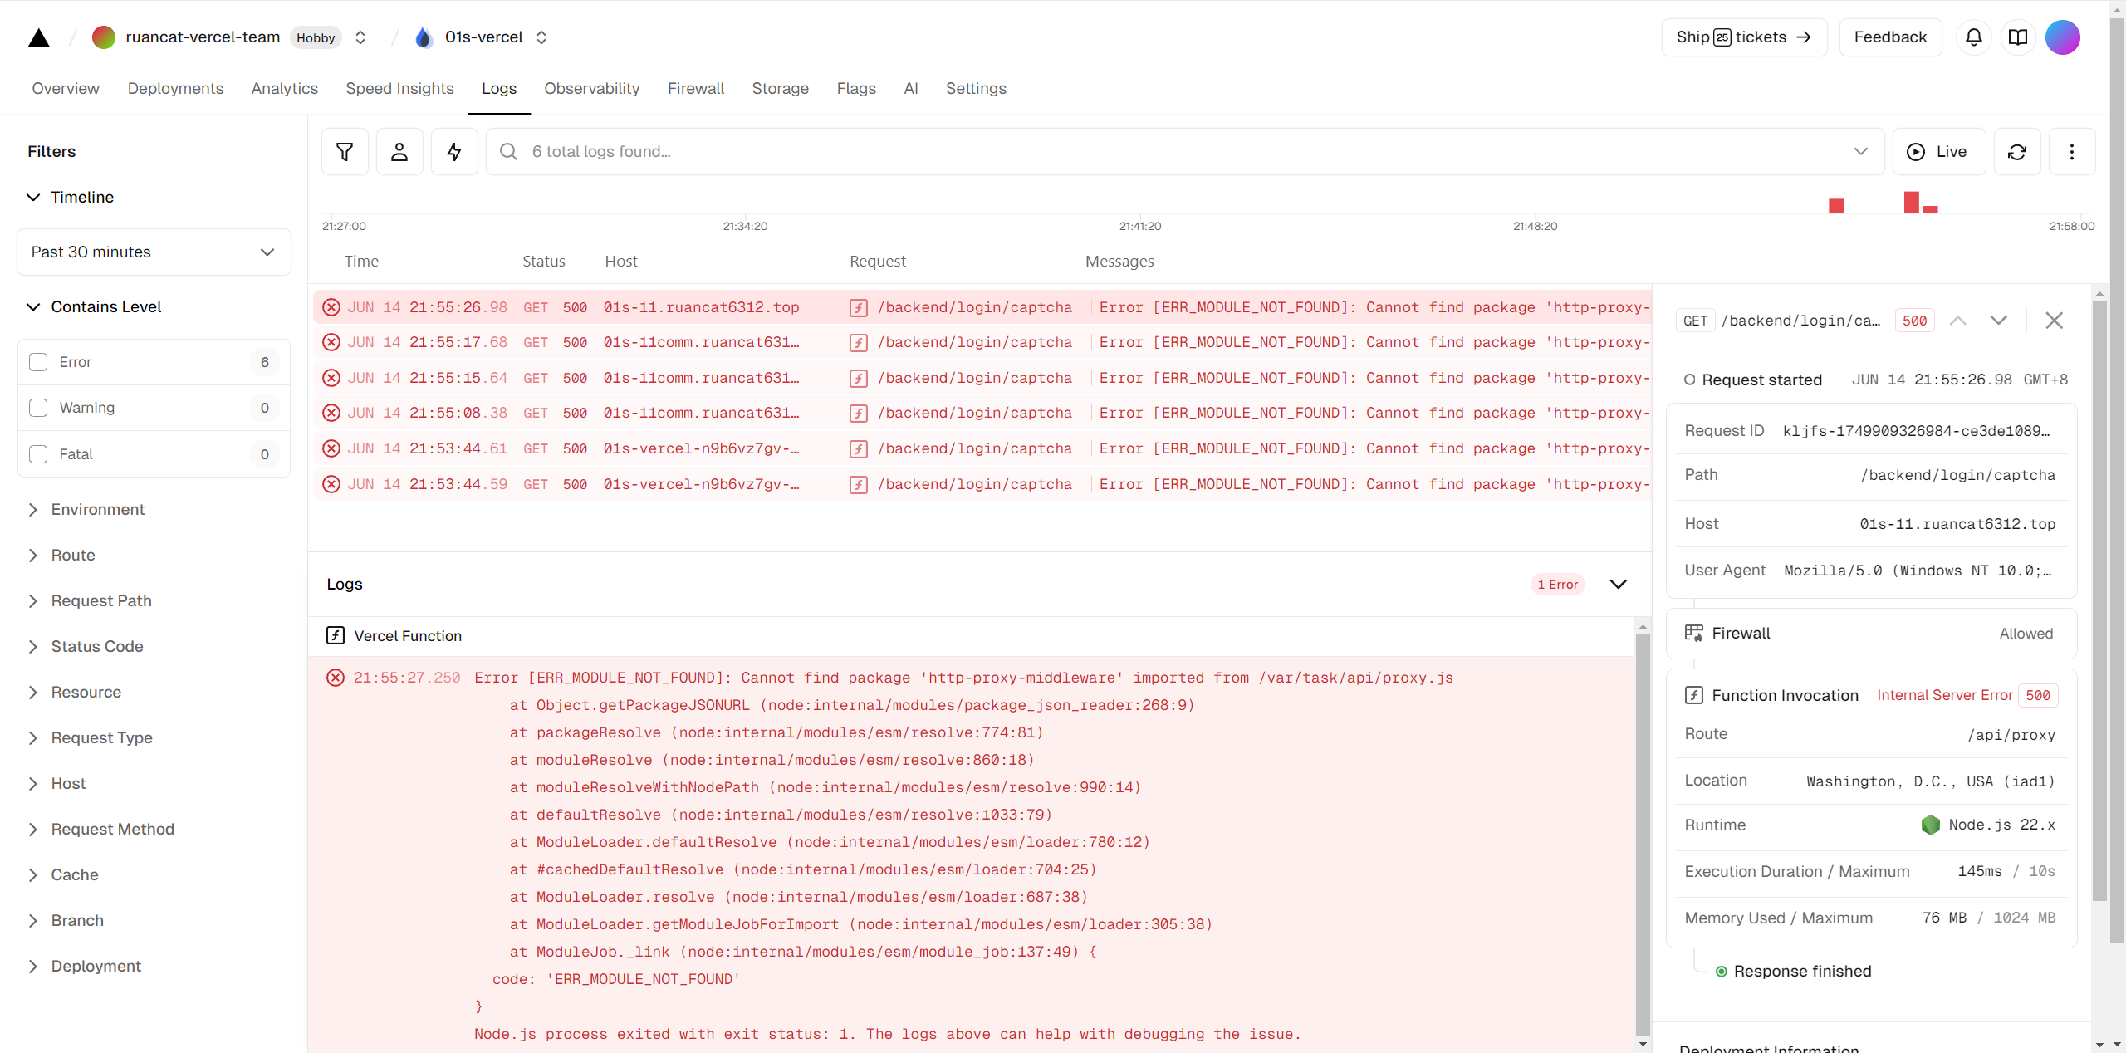Click function icon on 21:55:15.64 row

pos(859,379)
